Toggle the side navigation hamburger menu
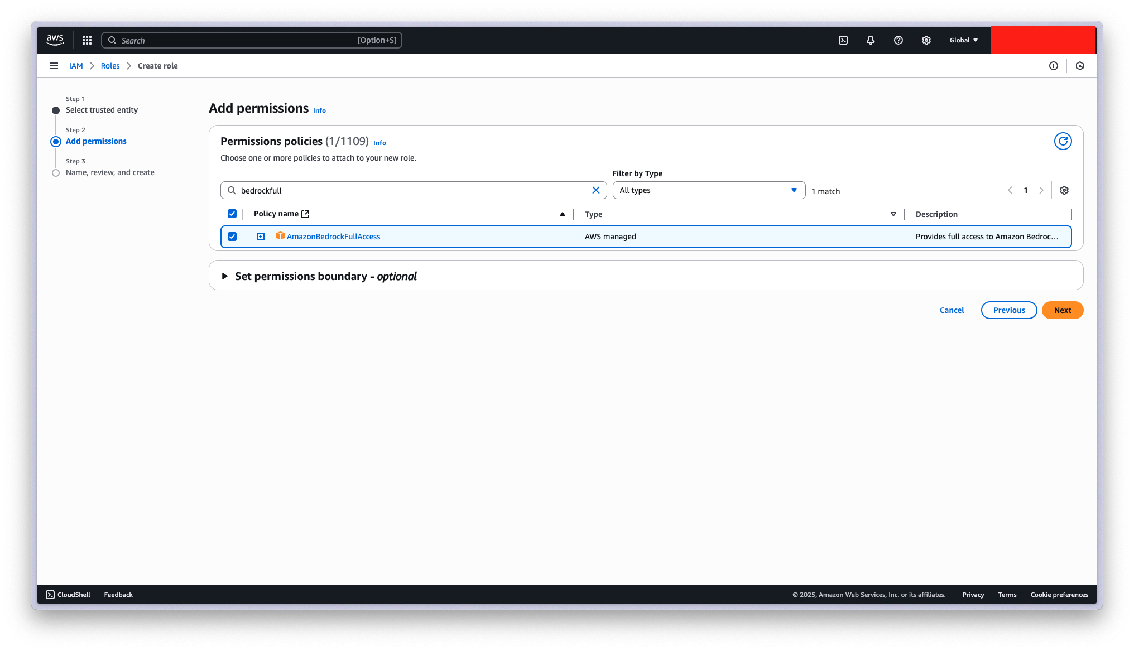This screenshot has width=1134, height=651. (54, 66)
